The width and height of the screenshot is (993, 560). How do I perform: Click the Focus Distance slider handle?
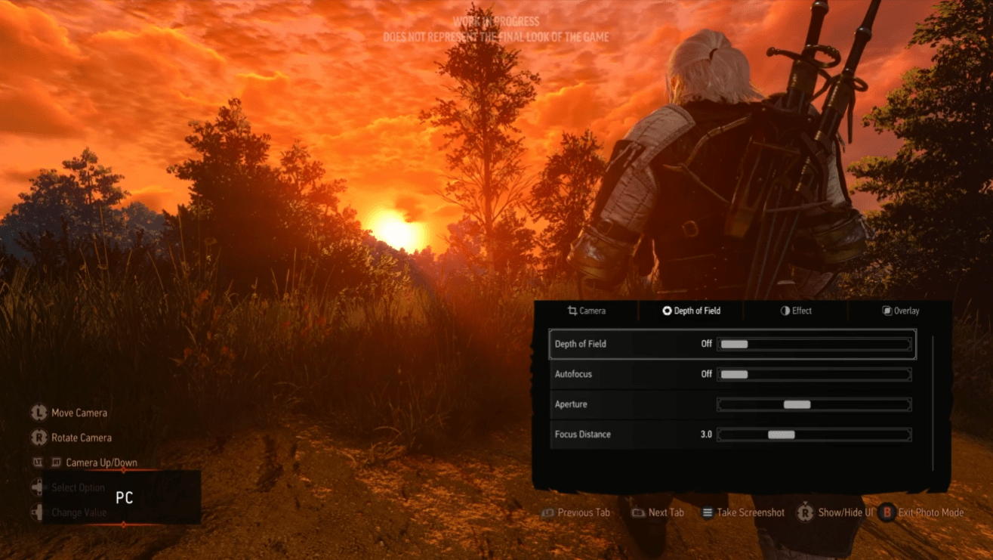tap(782, 435)
